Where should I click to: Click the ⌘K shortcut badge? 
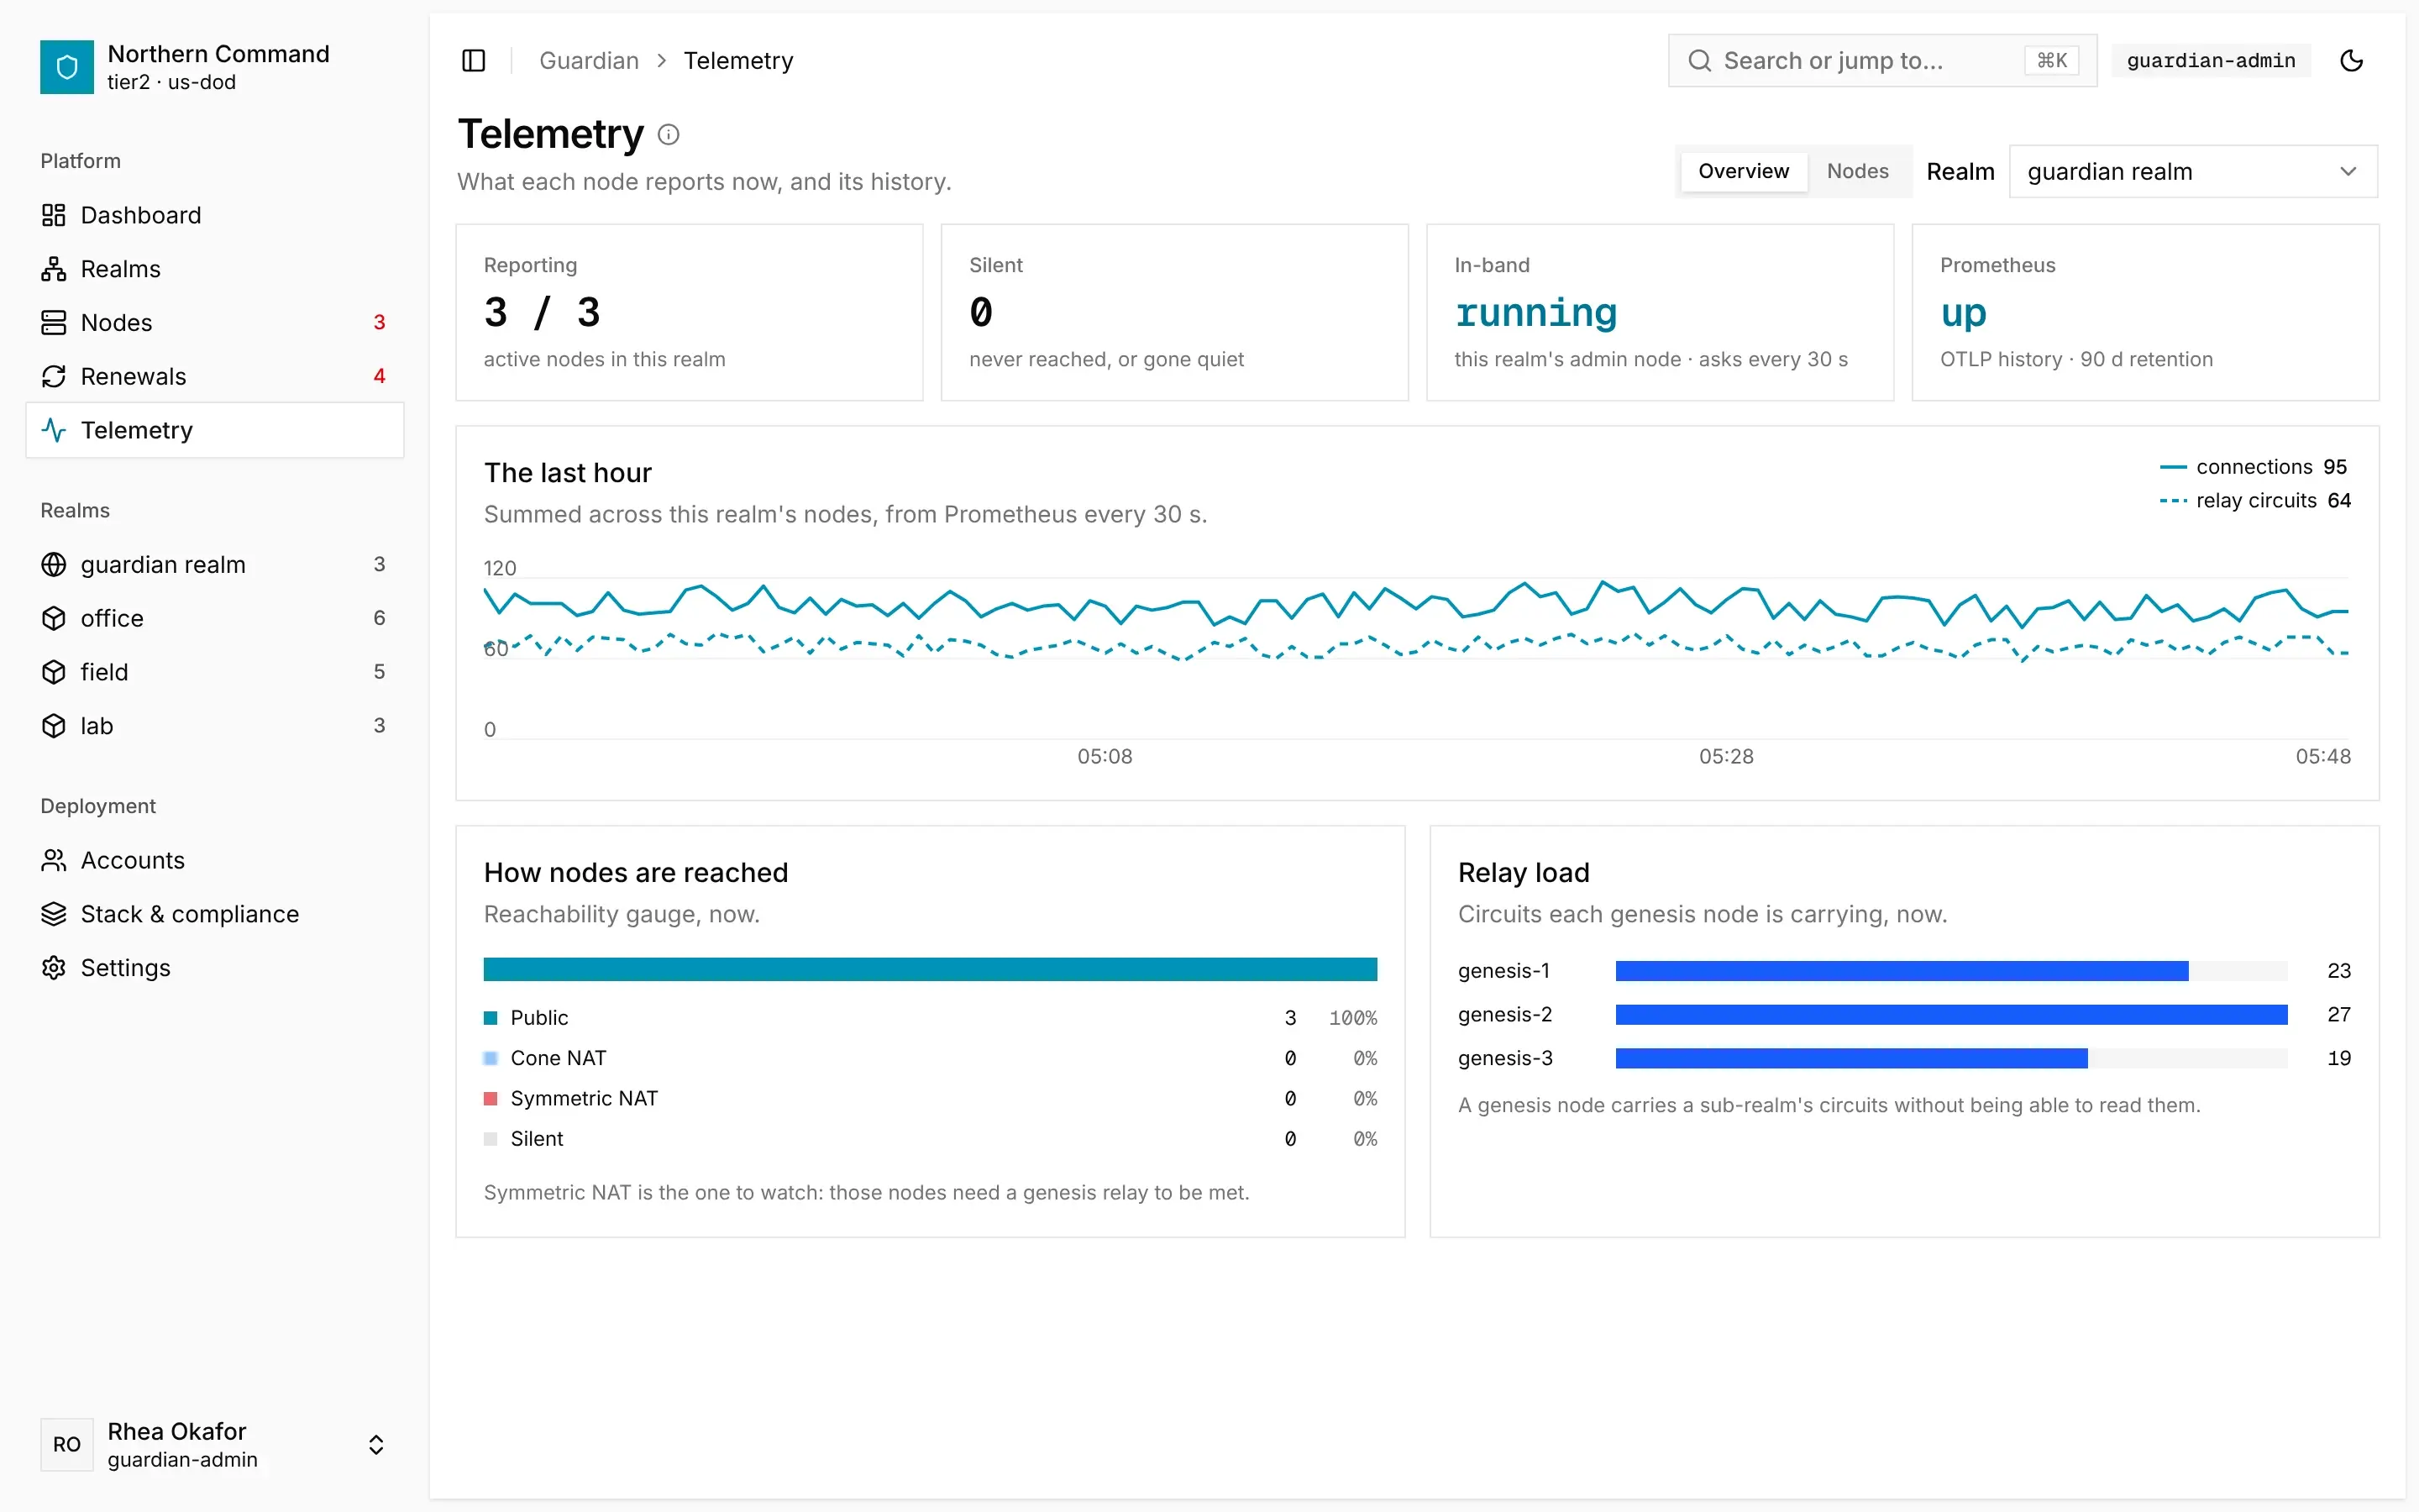2052,61
